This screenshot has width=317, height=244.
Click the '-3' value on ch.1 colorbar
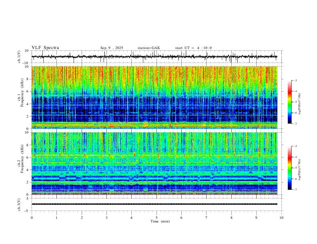pos(295,80)
